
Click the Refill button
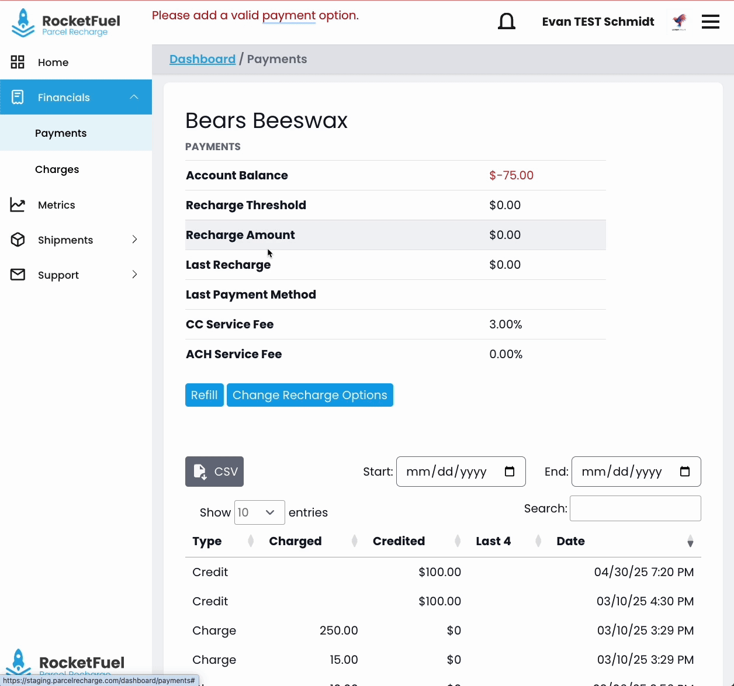point(204,395)
